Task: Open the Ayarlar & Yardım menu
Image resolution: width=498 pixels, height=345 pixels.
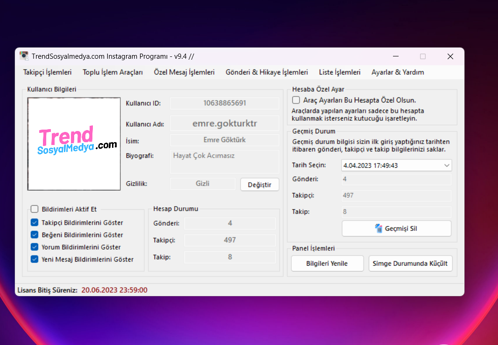Action: tap(398, 72)
